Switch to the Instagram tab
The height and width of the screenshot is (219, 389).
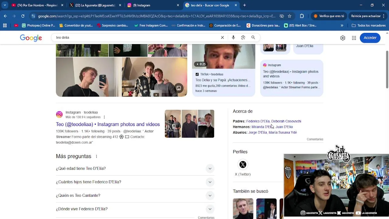point(153,5)
